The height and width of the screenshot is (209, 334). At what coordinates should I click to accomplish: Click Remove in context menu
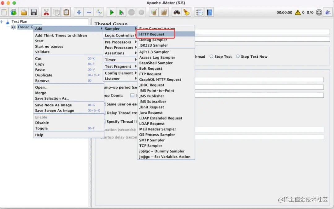pos(68,81)
